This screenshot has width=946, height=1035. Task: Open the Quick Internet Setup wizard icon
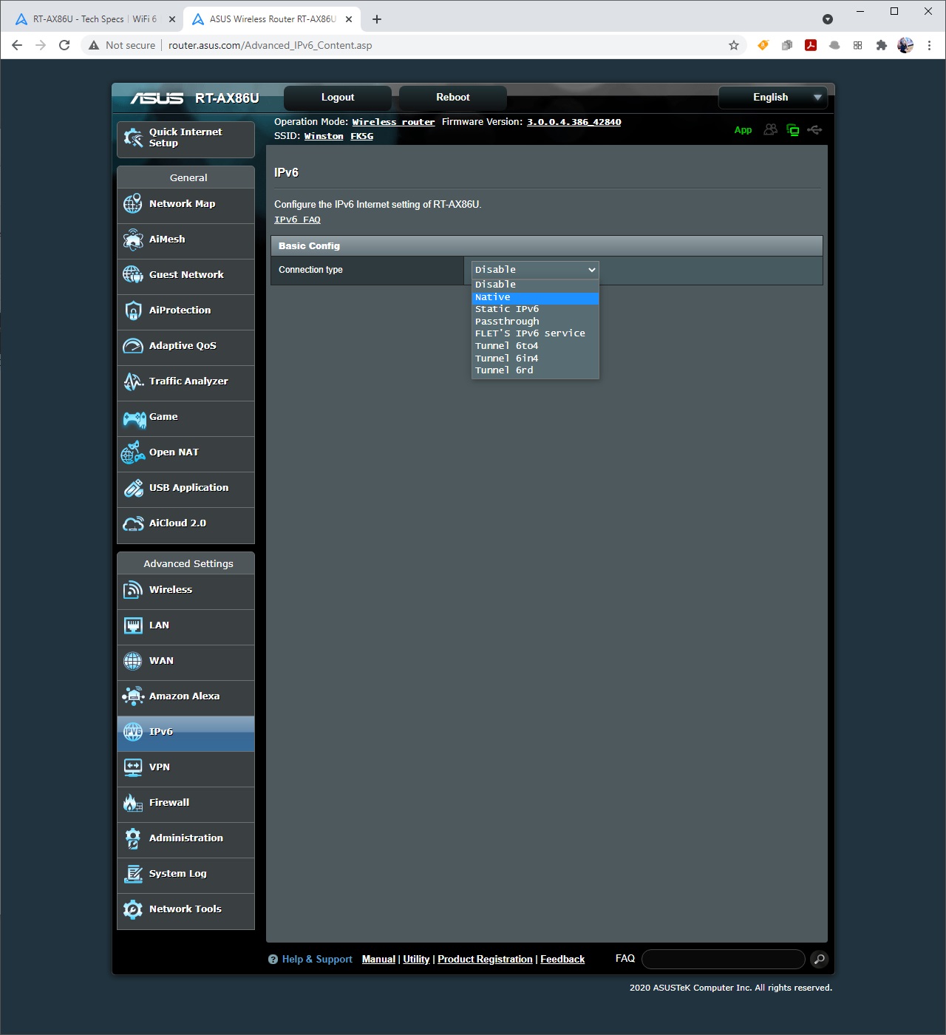click(x=134, y=138)
